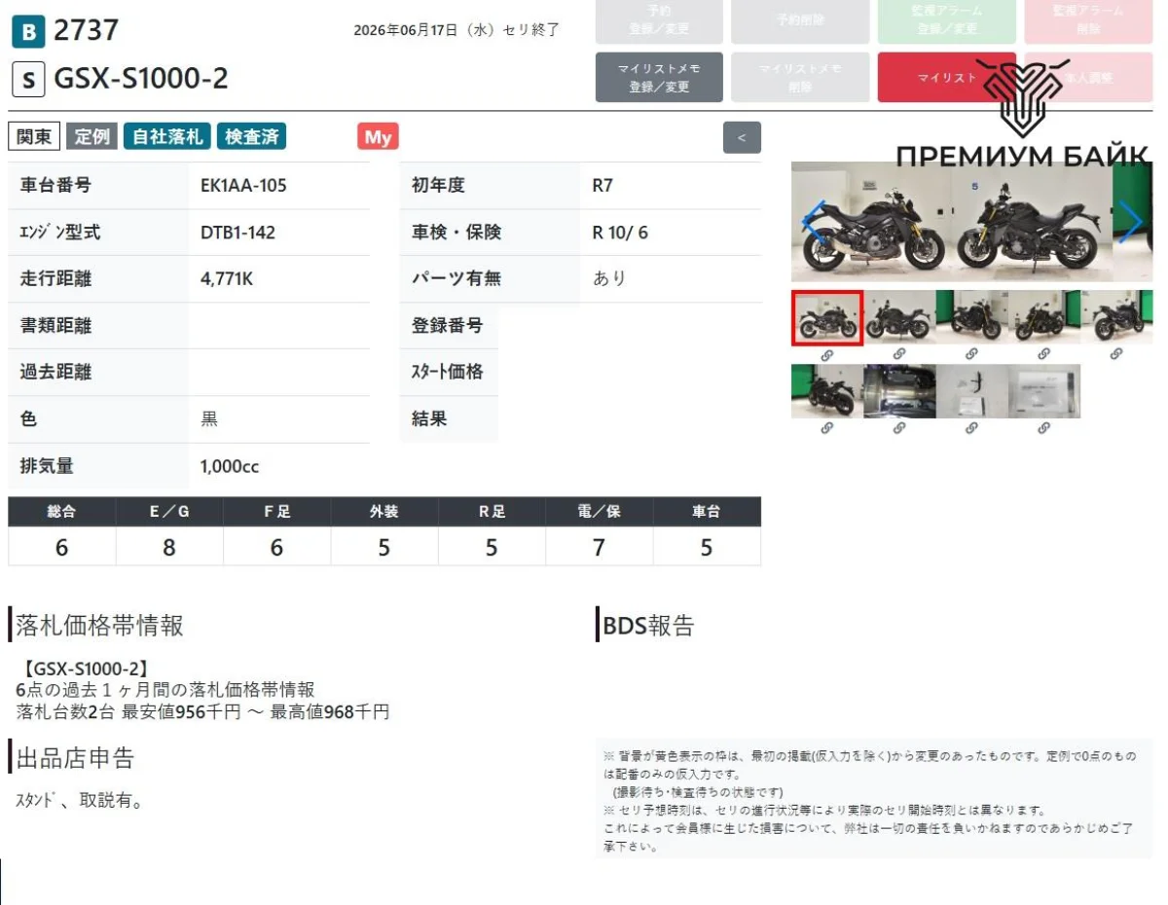Image resolution: width=1168 pixels, height=905 pixels.
Task: Click the pink 監視アラーム 削除 button
Action: (1088, 20)
